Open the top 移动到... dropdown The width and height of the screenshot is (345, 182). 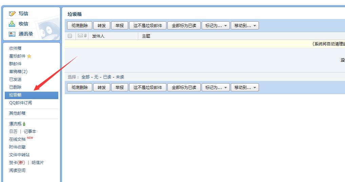(245, 25)
